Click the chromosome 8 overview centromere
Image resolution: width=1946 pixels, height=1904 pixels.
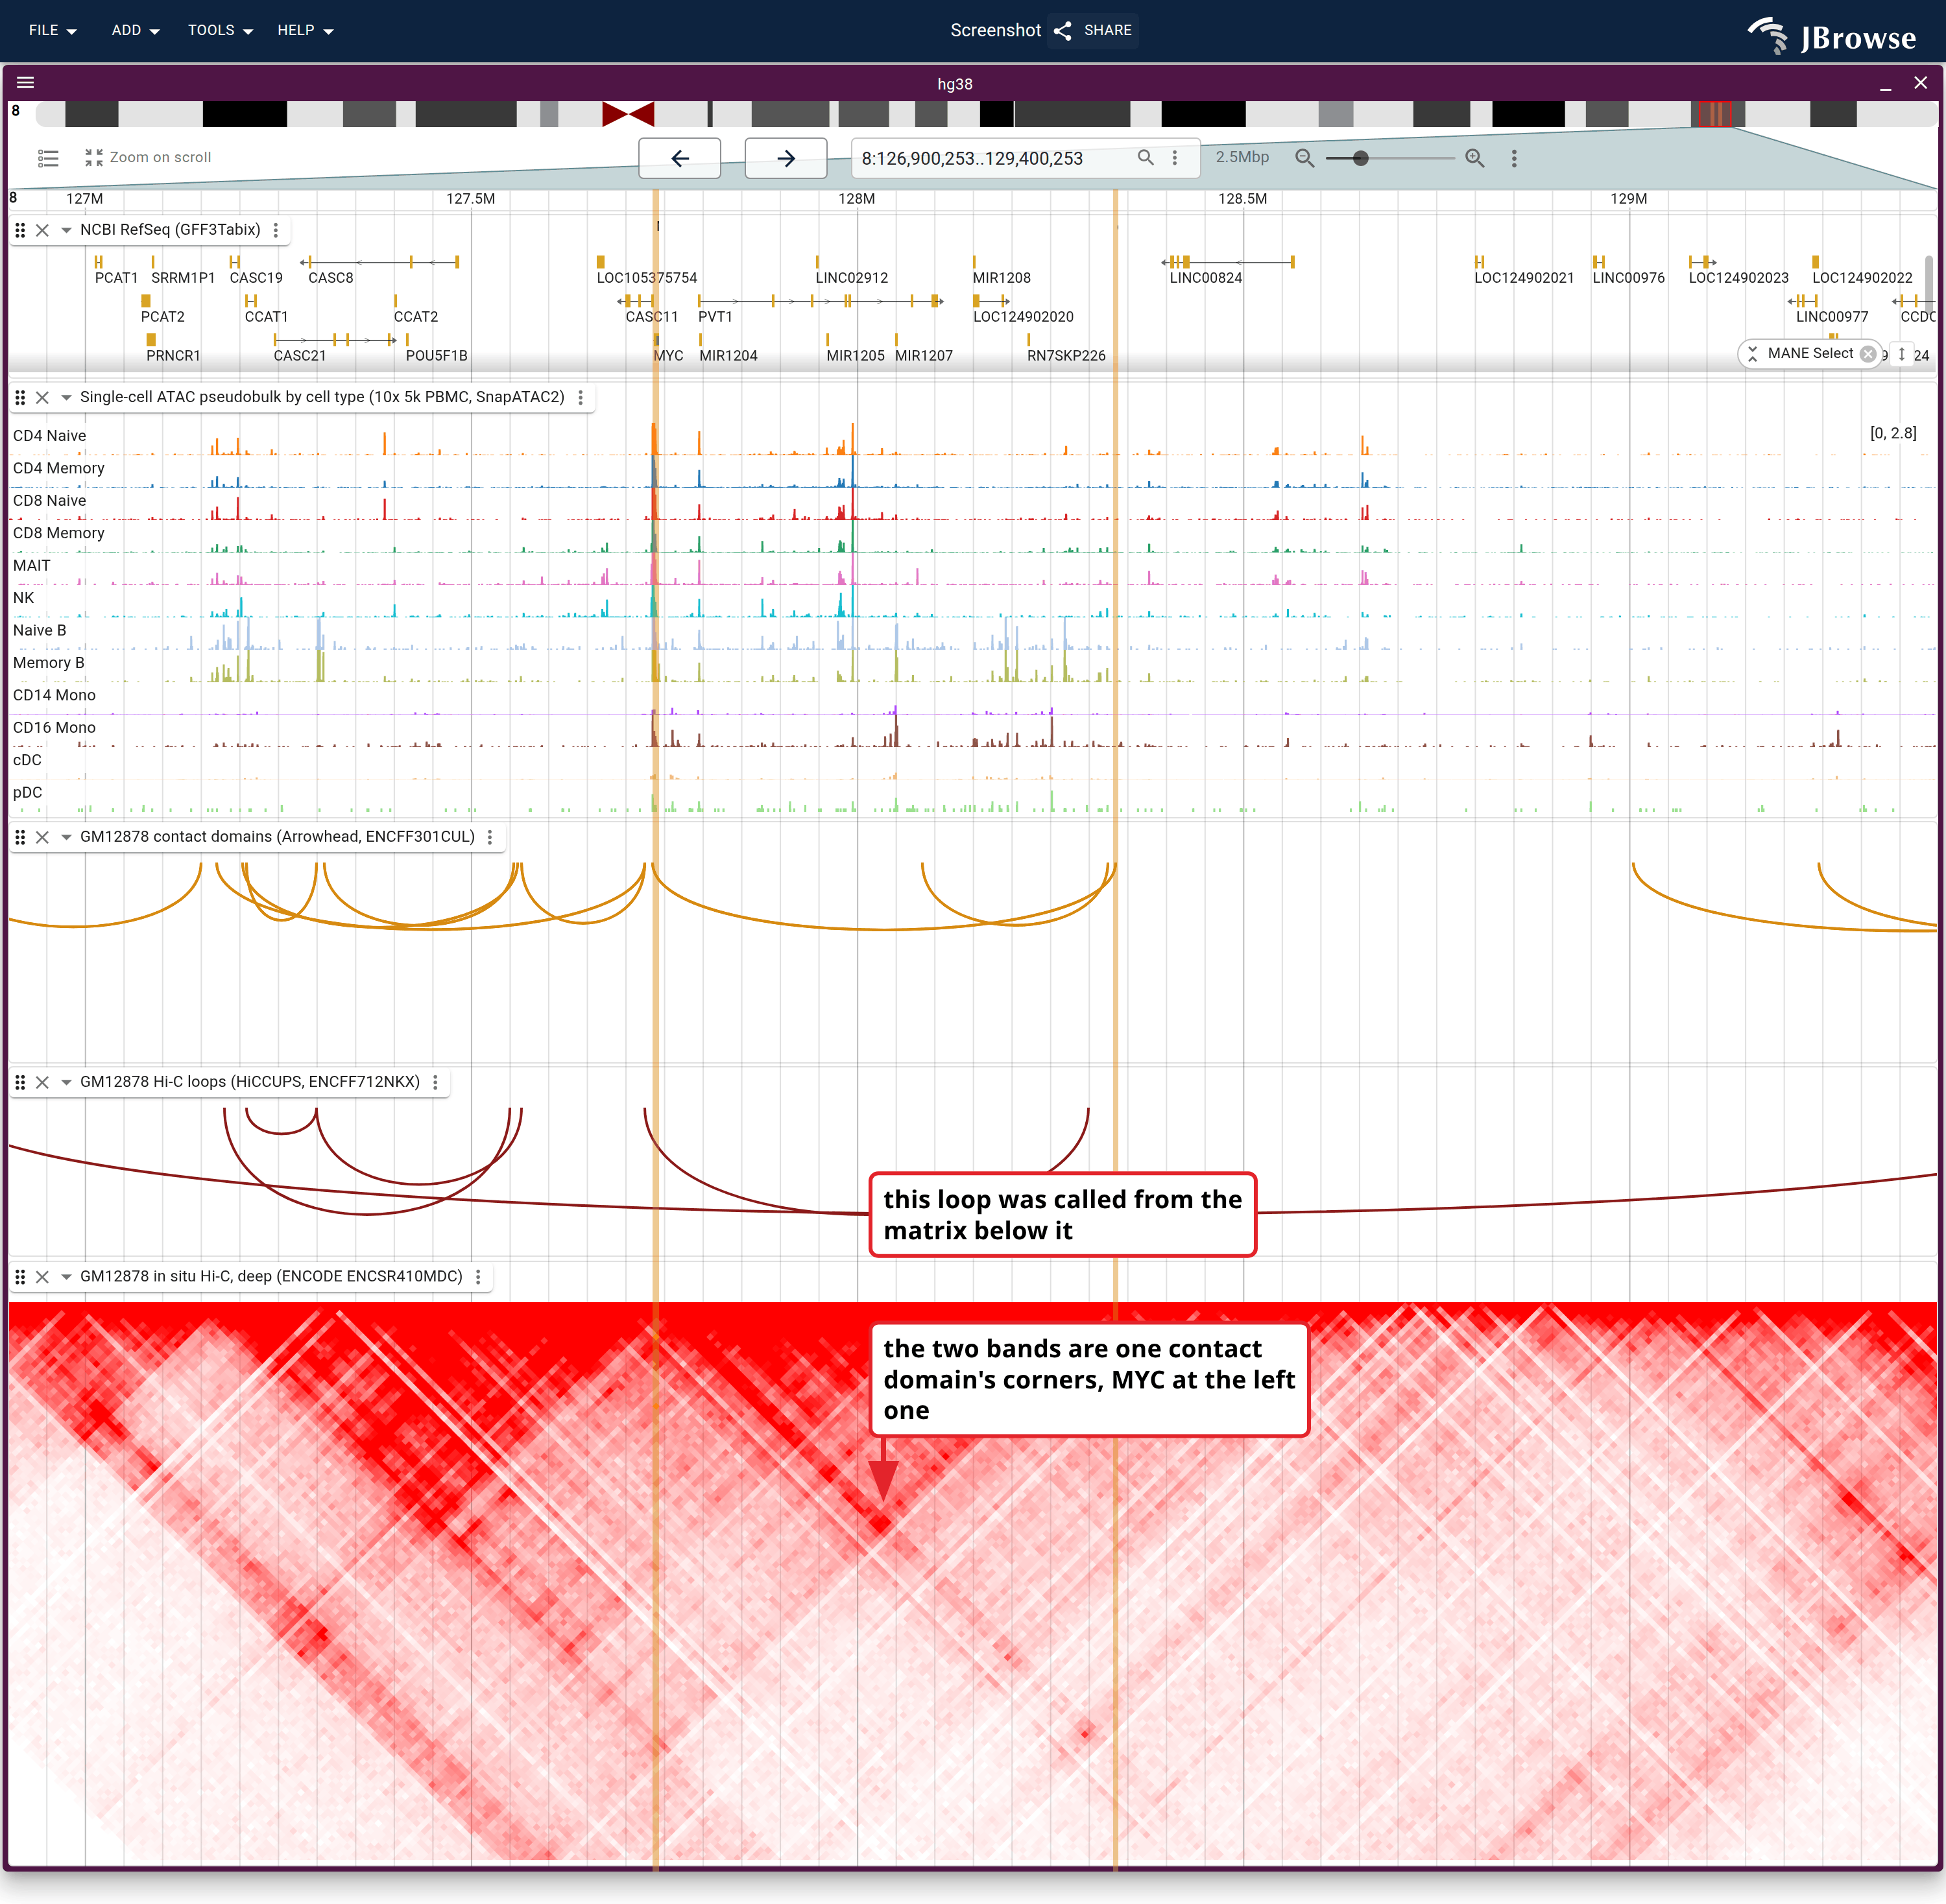point(628,114)
